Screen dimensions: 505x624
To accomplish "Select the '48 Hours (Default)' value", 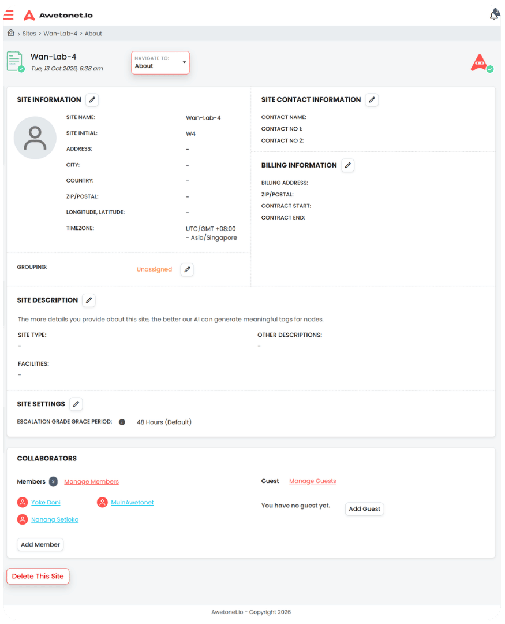I will point(164,422).
